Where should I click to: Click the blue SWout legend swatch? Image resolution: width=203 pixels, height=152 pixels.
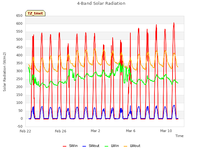[84, 146]
